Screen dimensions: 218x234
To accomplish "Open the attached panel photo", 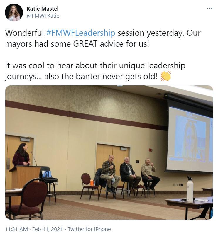I will point(109,152).
